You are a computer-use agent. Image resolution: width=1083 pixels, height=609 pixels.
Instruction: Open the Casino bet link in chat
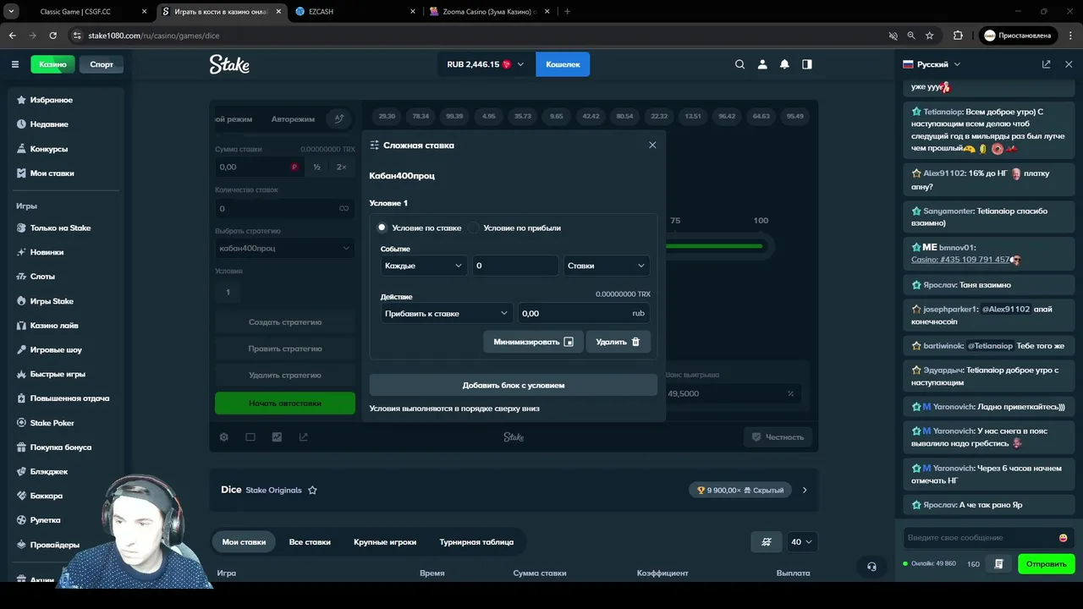tap(960, 260)
